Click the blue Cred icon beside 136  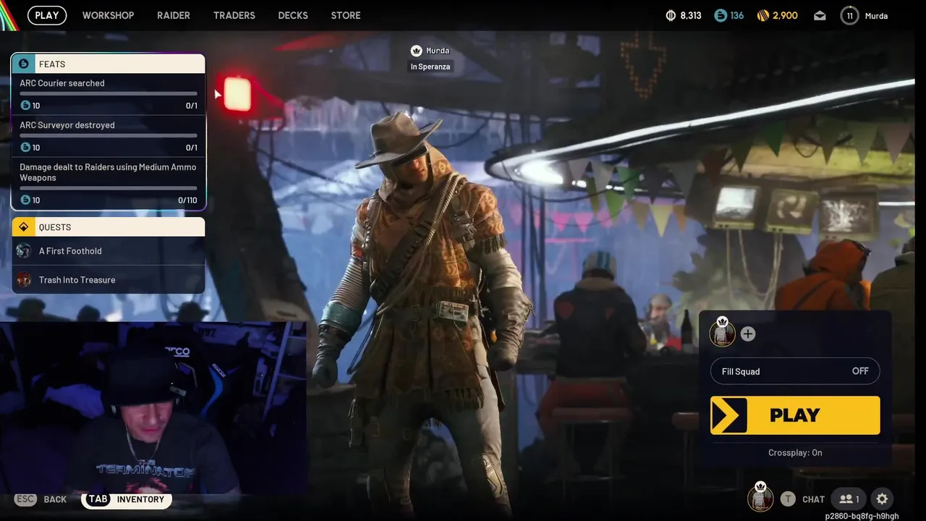721,15
